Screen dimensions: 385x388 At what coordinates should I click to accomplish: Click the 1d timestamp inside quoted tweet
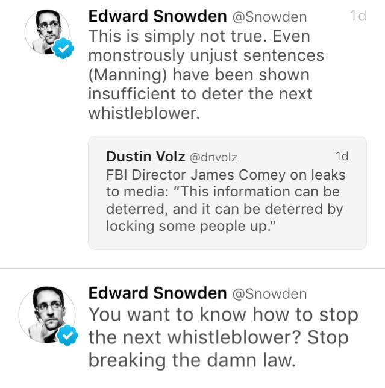(x=342, y=156)
